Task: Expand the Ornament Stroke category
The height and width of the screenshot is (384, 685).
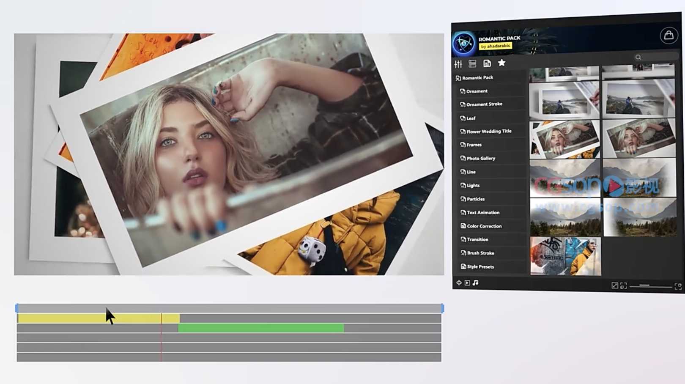Action: tap(484, 104)
